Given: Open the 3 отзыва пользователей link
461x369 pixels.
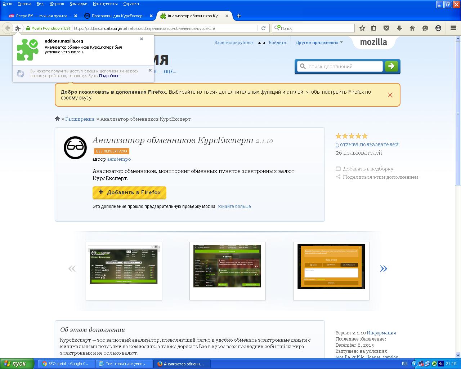Looking at the screenshot, I should coord(367,145).
